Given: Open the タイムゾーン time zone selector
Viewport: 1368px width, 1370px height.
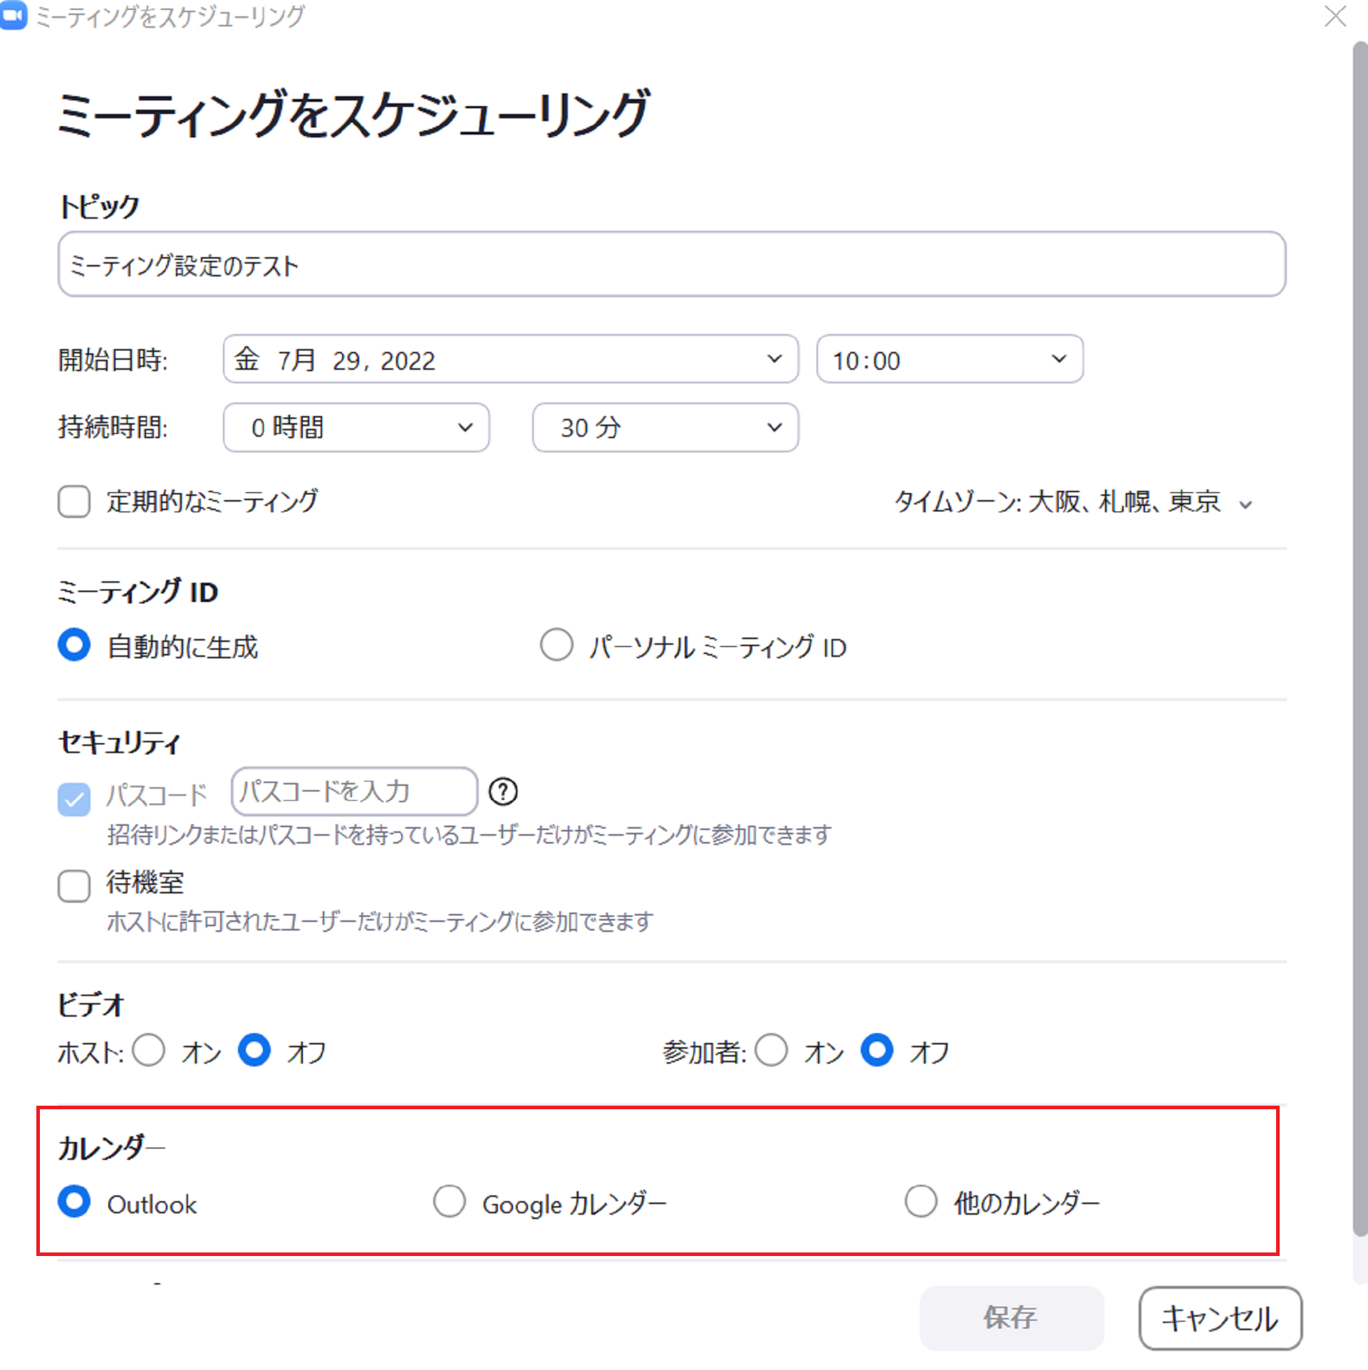Looking at the screenshot, I should (x=1072, y=502).
